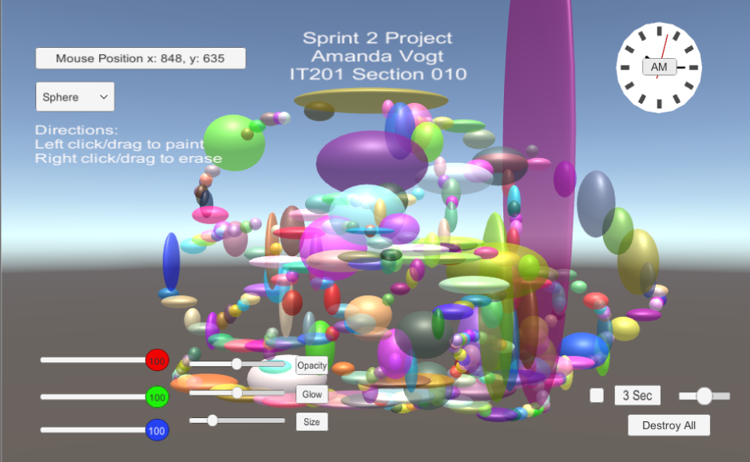Click the 'Left click/drag to paint' instruction
750x462 pixels.
pyautogui.click(x=120, y=144)
